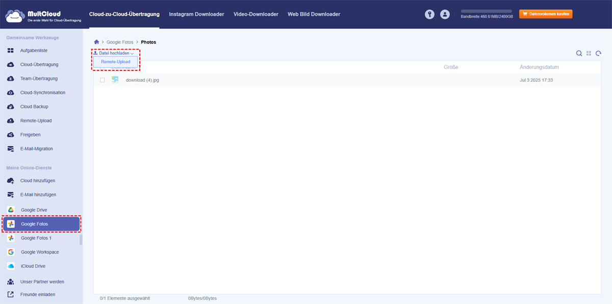Open the Instagram Downloader tab
The image size is (612, 304).
(196, 14)
